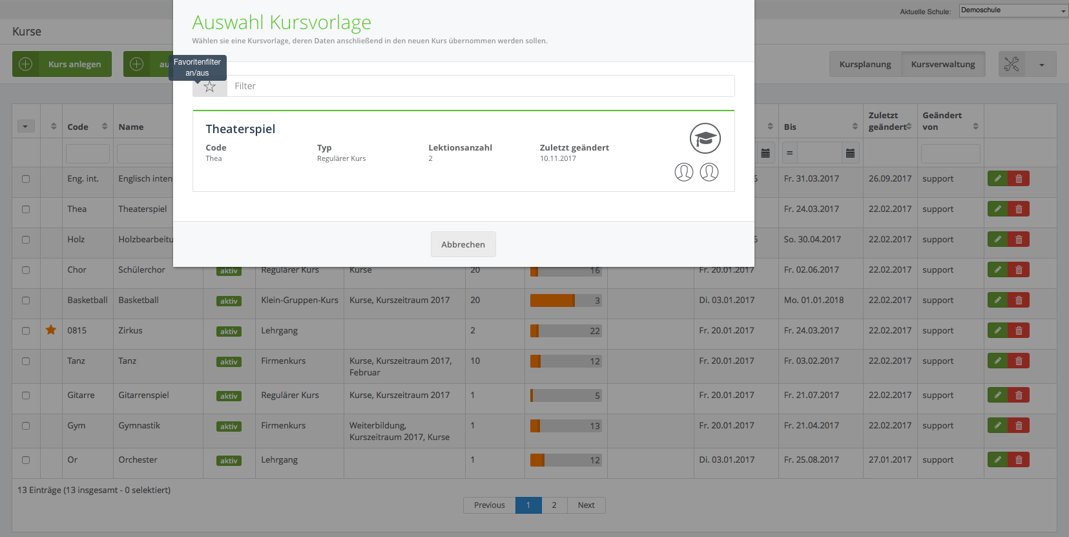Delete the Thea course with trash icon
The image size is (1069, 537).
pyautogui.click(x=1019, y=209)
